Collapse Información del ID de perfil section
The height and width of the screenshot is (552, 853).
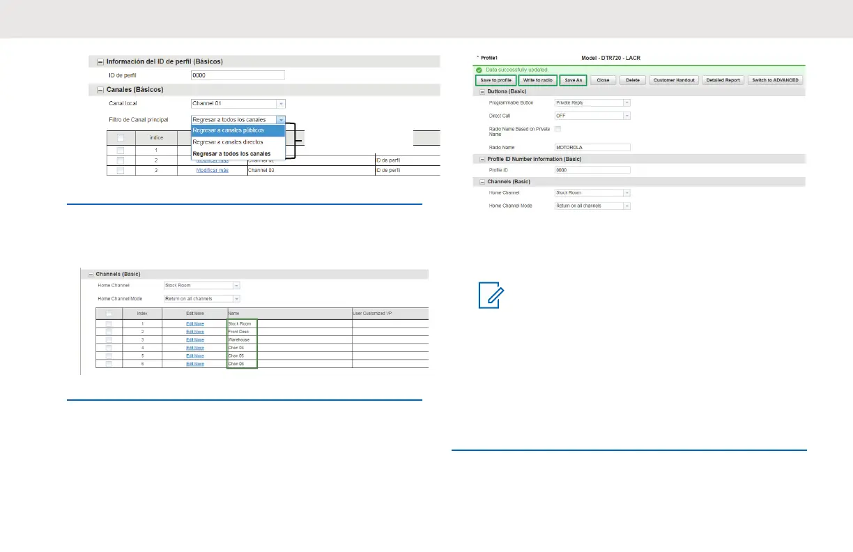coord(100,62)
